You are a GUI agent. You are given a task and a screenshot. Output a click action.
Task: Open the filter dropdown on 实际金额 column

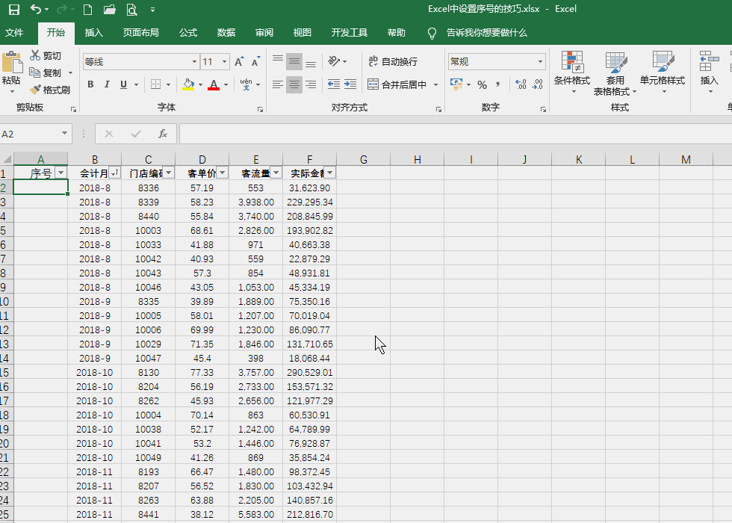329,173
